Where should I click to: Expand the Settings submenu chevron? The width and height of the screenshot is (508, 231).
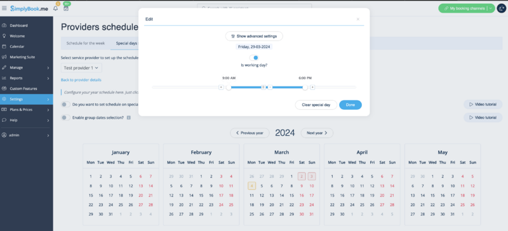48,99
